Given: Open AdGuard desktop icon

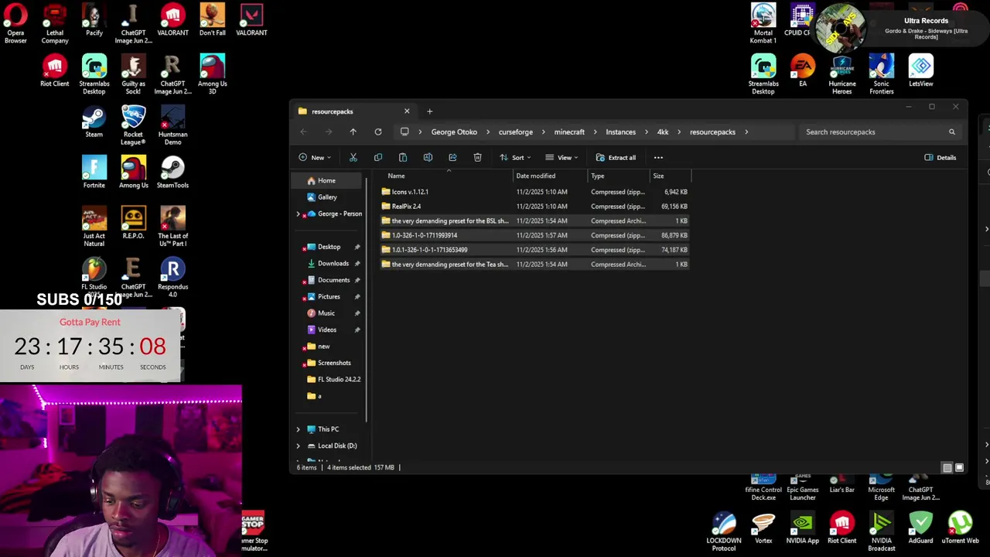Looking at the screenshot, I should tap(920, 528).
